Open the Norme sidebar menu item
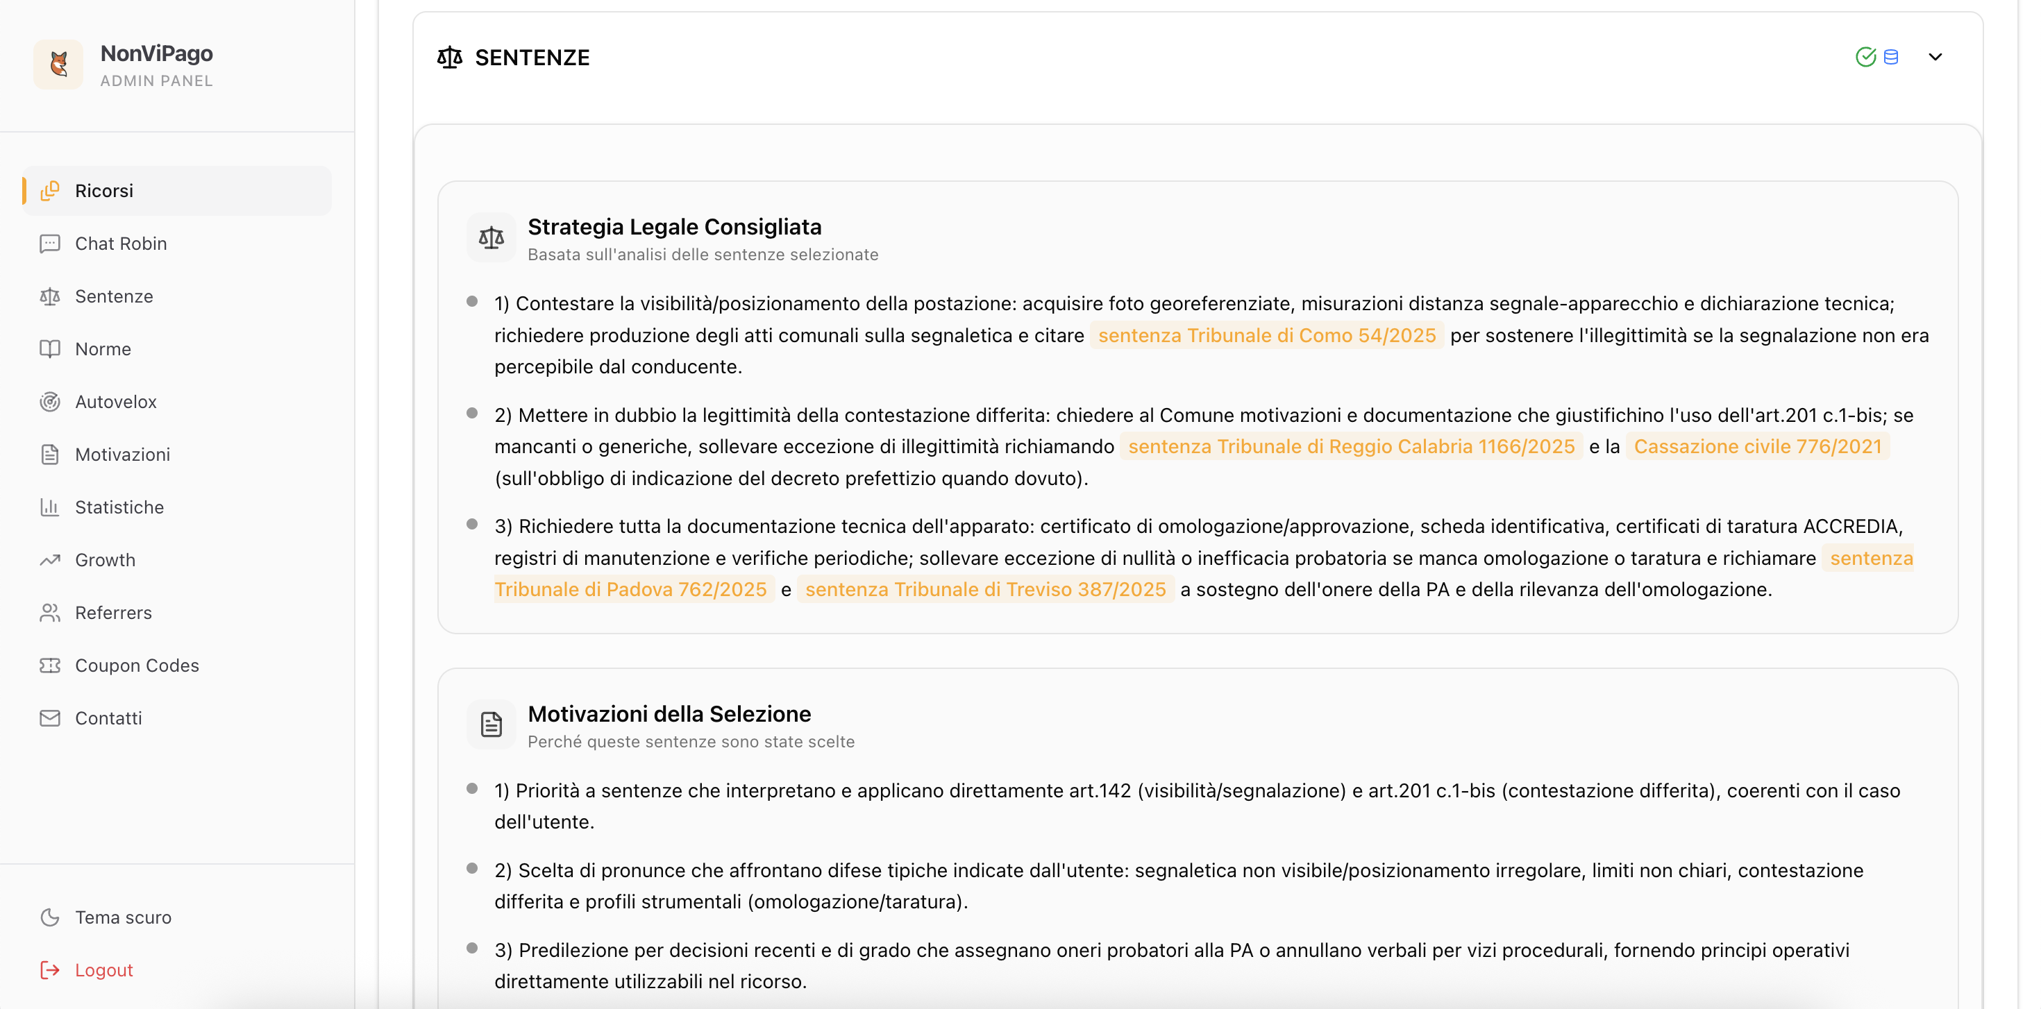Screen dimensions: 2041x1009 [103, 348]
